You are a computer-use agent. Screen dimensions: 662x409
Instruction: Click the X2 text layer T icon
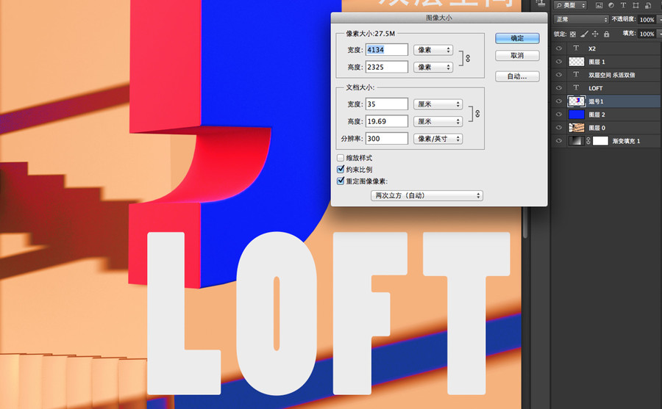[576, 48]
